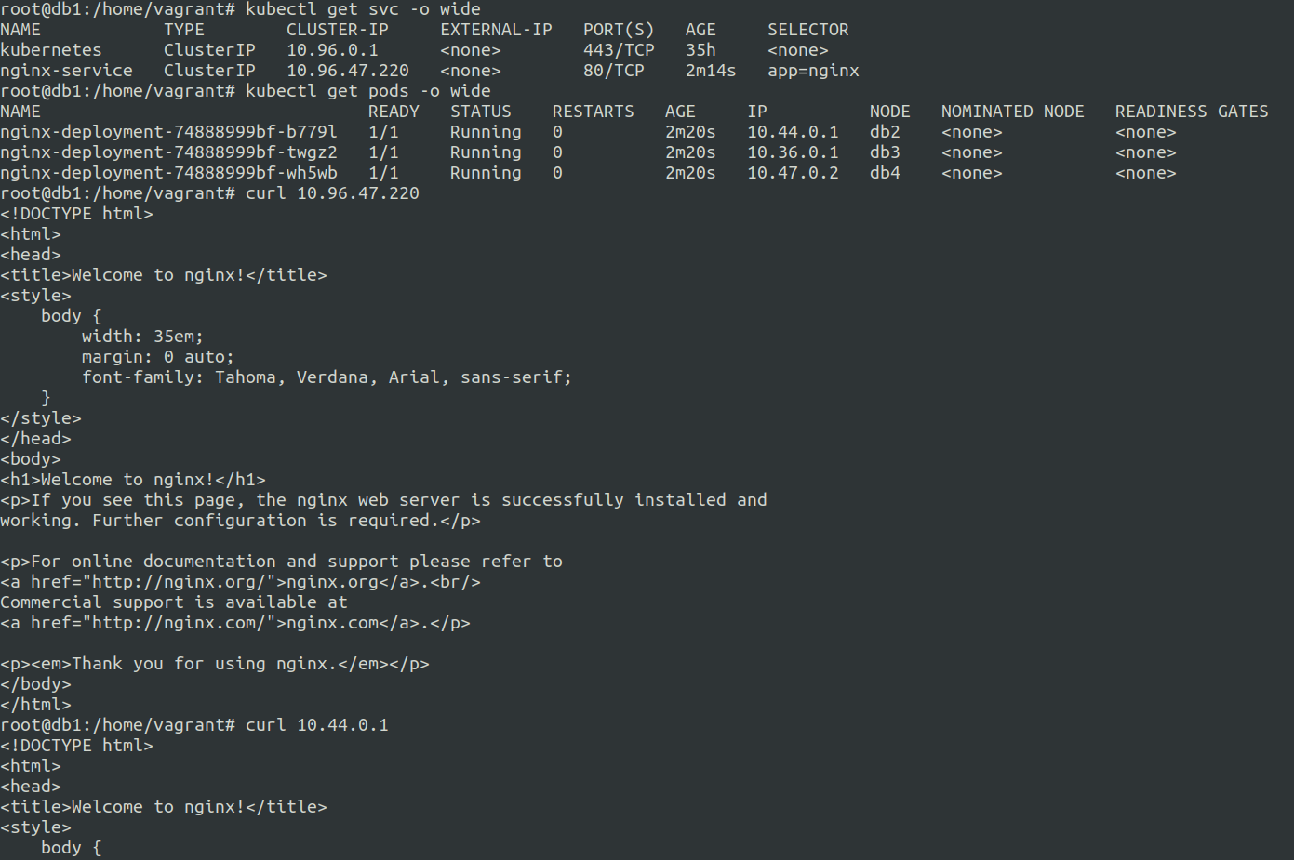
Task: Click pod name nginx-deployment-74888999bf-b779l
Action: (x=168, y=132)
